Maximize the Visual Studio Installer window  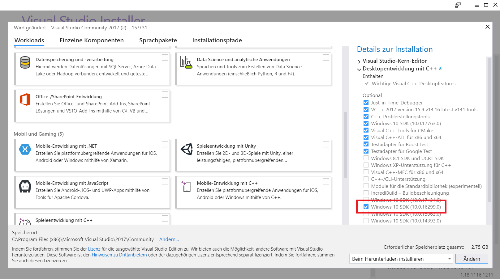click(x=486, y=5)
